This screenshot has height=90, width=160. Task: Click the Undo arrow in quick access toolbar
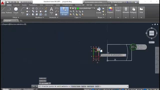[x=23, y=2]
